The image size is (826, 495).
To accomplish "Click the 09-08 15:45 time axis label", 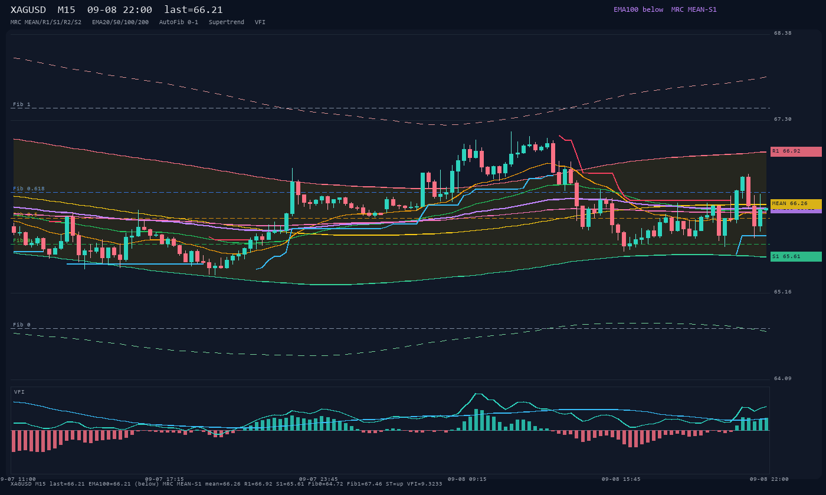I will (x=621, y=479).
